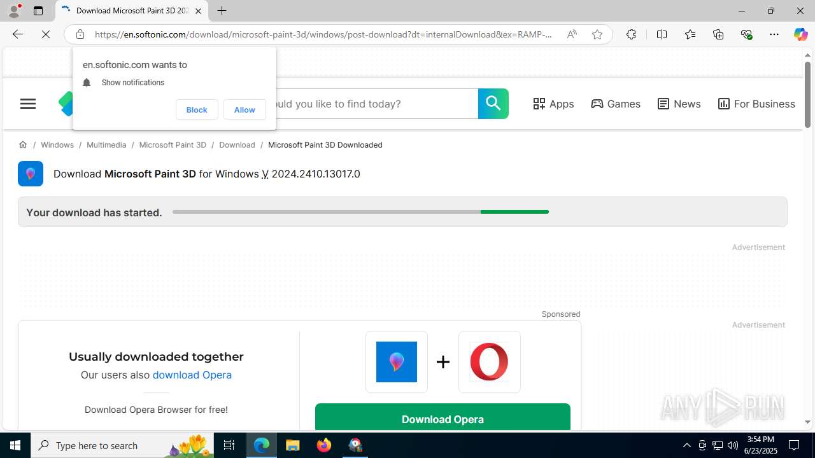815x458 pixels.
Task: Go to Microsoft Paint 3D breadcrumb
Action: click(173, 145)
